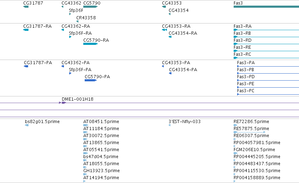Select the Fas3-RA transcript glyph
299x183 pixels.
click(266, 30)
